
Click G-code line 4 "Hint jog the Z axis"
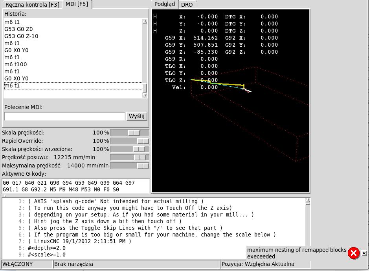(x=105, y=221)
